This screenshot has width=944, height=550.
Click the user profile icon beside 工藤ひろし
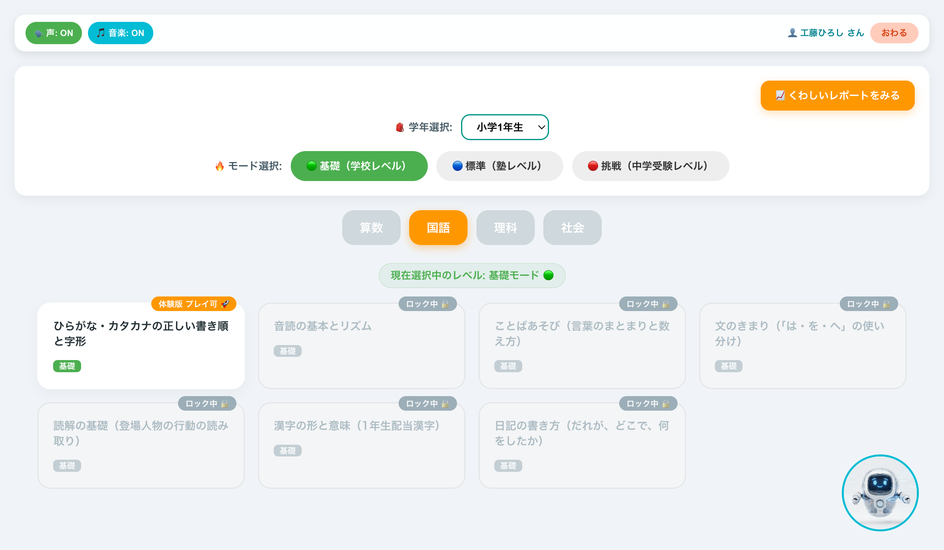click(792, 33)
